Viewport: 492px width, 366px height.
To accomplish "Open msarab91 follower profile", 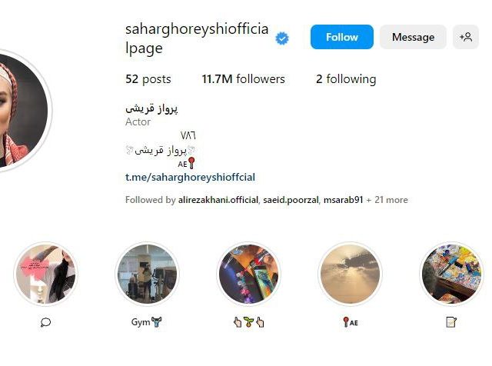I will click(343, 200).
